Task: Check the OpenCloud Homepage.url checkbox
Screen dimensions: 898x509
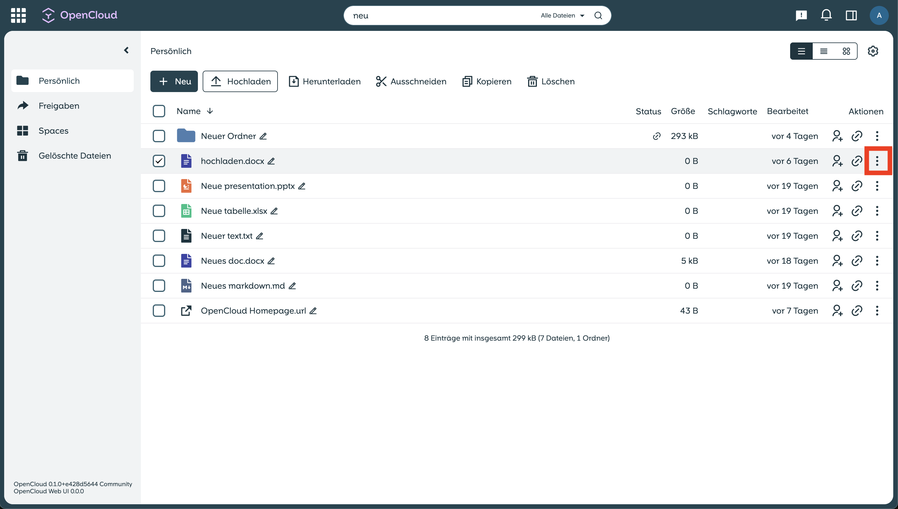Action: 159,311
